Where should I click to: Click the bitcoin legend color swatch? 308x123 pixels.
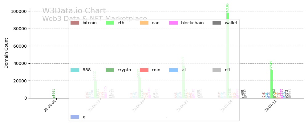point(75,23)
